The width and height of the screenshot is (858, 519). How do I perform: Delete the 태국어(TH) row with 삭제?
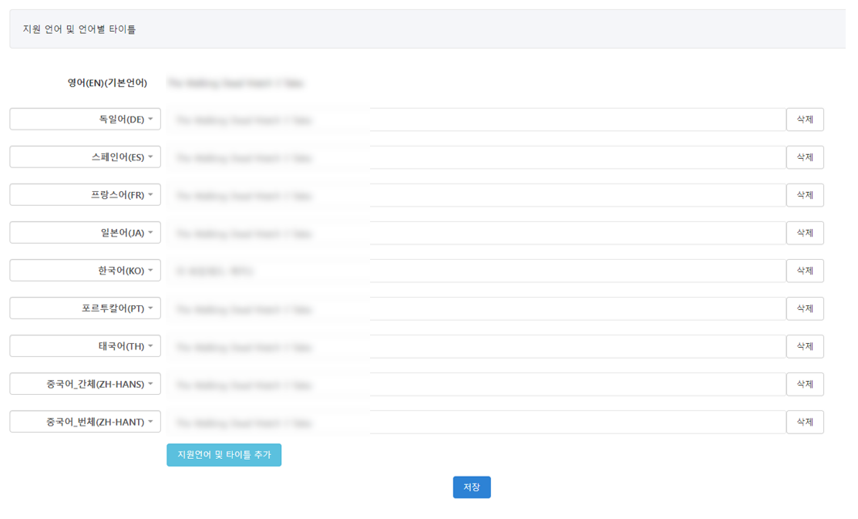(x=805, y=346)
